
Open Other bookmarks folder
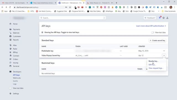click(x=169, y=11)
